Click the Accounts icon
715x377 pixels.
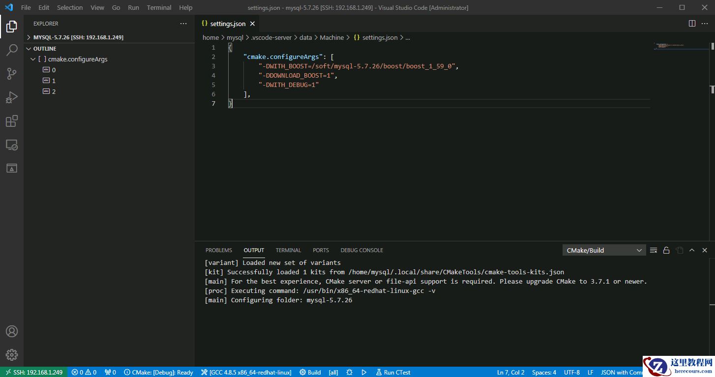pyautogui.click(x=12, y=331)
